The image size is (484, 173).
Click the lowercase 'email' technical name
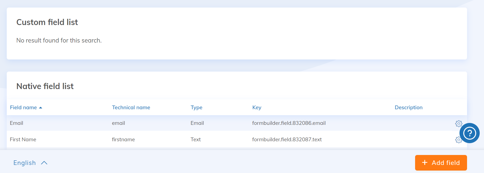tap(118, 123)
